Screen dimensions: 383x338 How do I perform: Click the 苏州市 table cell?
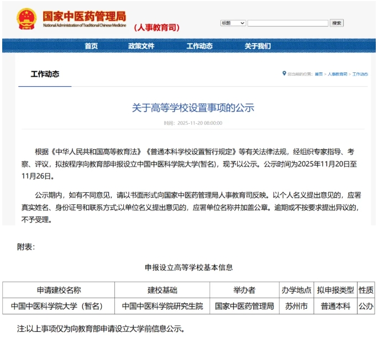click(297, 306)
